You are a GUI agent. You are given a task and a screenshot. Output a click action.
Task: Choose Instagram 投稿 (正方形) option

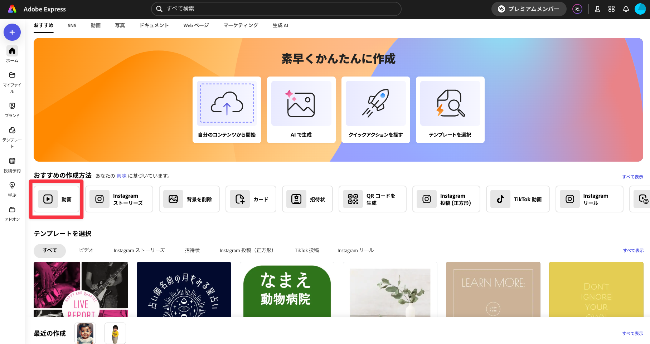(x=446, y=199)
